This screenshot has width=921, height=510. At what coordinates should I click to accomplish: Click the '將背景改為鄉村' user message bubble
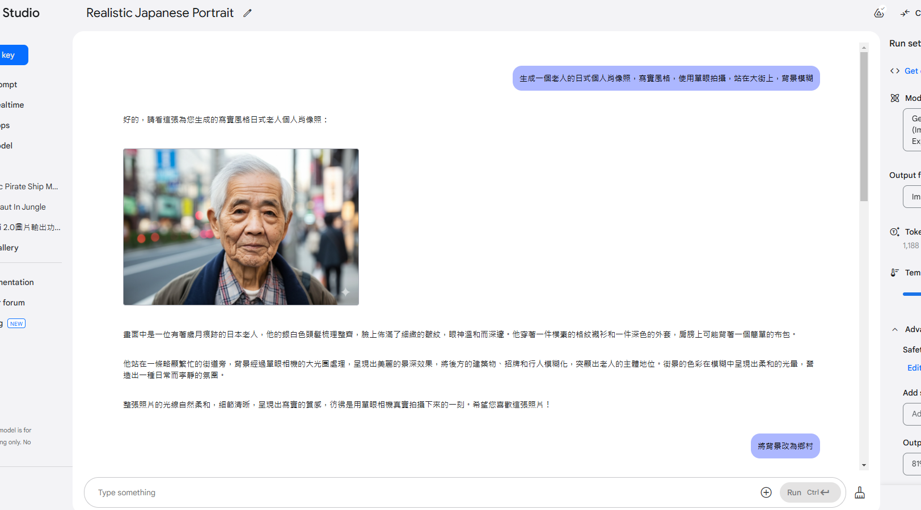pos(785,446)
